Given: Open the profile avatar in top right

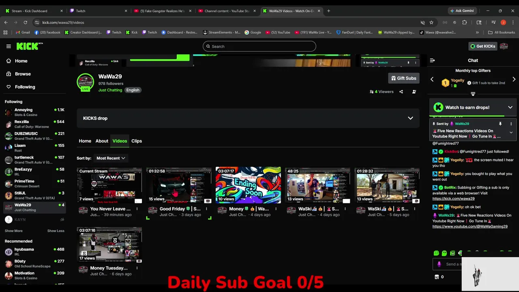Looking at the screenshot, I should (x=504, y=46).
